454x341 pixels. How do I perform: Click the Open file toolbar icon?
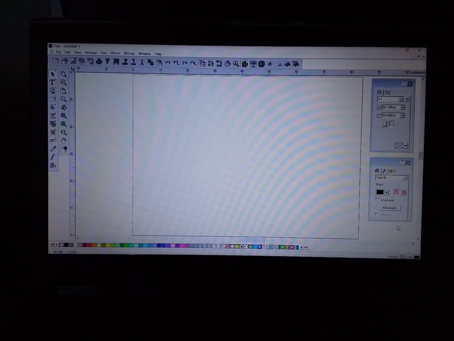click(64, 61)
